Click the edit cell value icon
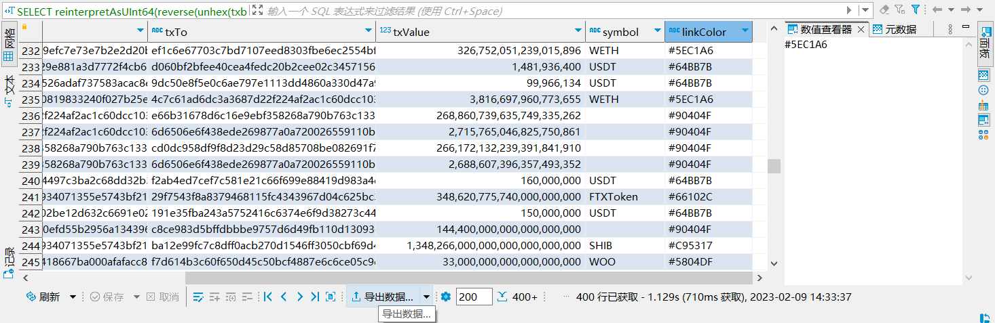The height and width of the screenshot is (323, 995). pos(198,297)
